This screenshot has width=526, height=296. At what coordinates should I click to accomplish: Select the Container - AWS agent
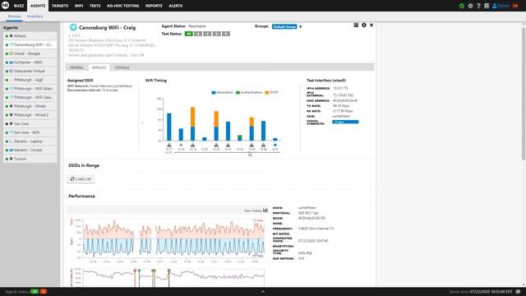pyautogui.click(x=30, y=62)
